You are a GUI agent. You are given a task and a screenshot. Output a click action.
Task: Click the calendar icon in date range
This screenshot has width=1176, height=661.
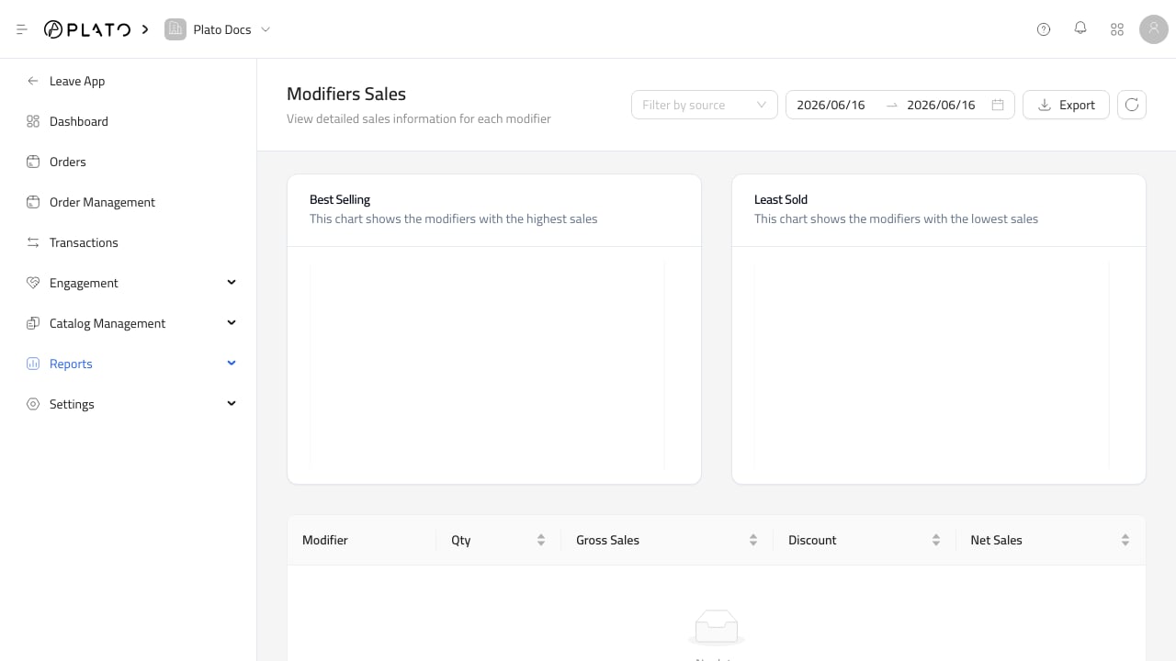pyautogui.click(x=998, y=105)
